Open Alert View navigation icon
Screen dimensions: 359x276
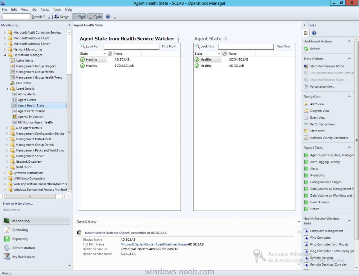click(306, 104)
